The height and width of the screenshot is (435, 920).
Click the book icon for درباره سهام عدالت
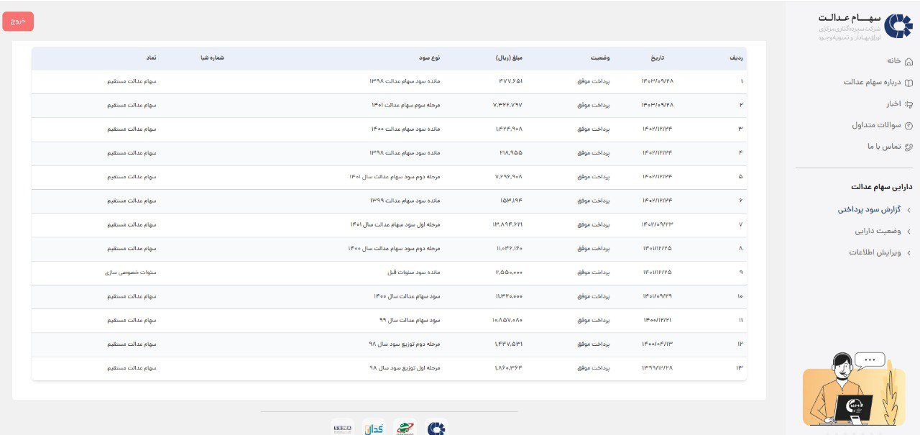[x=908, y=83]
